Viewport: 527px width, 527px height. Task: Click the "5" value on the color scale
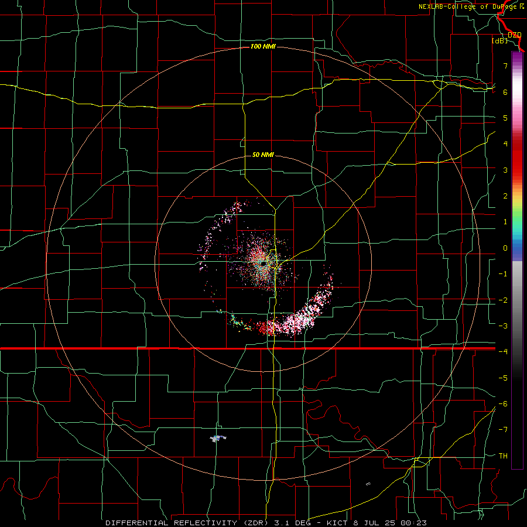click(x=505, y=118)
